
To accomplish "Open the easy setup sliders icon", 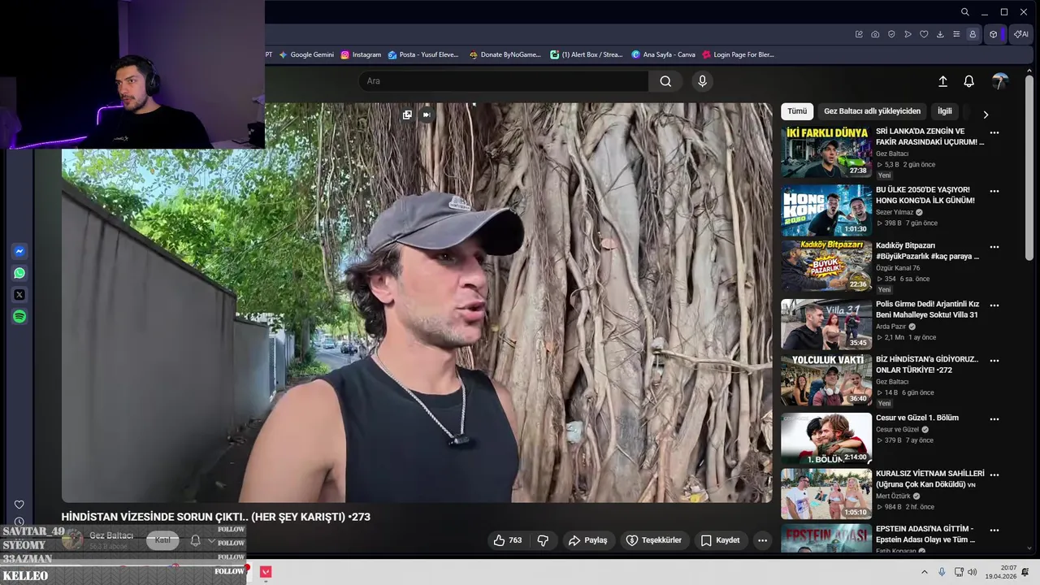I will click(x=956, y=34).
